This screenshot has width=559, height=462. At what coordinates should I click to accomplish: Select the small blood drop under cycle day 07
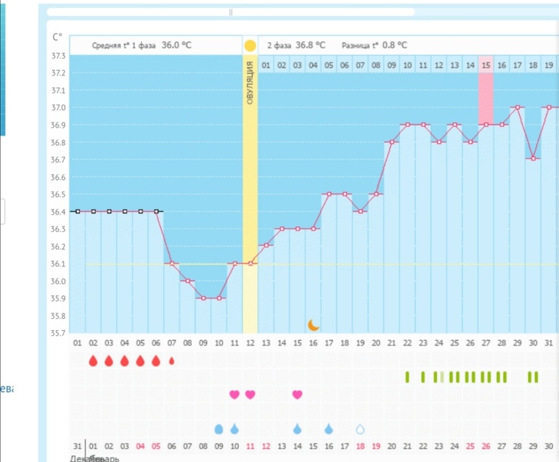[172, 360]
